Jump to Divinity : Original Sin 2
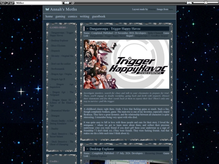Viewport: 219px width, 164px height. [62, 57]
